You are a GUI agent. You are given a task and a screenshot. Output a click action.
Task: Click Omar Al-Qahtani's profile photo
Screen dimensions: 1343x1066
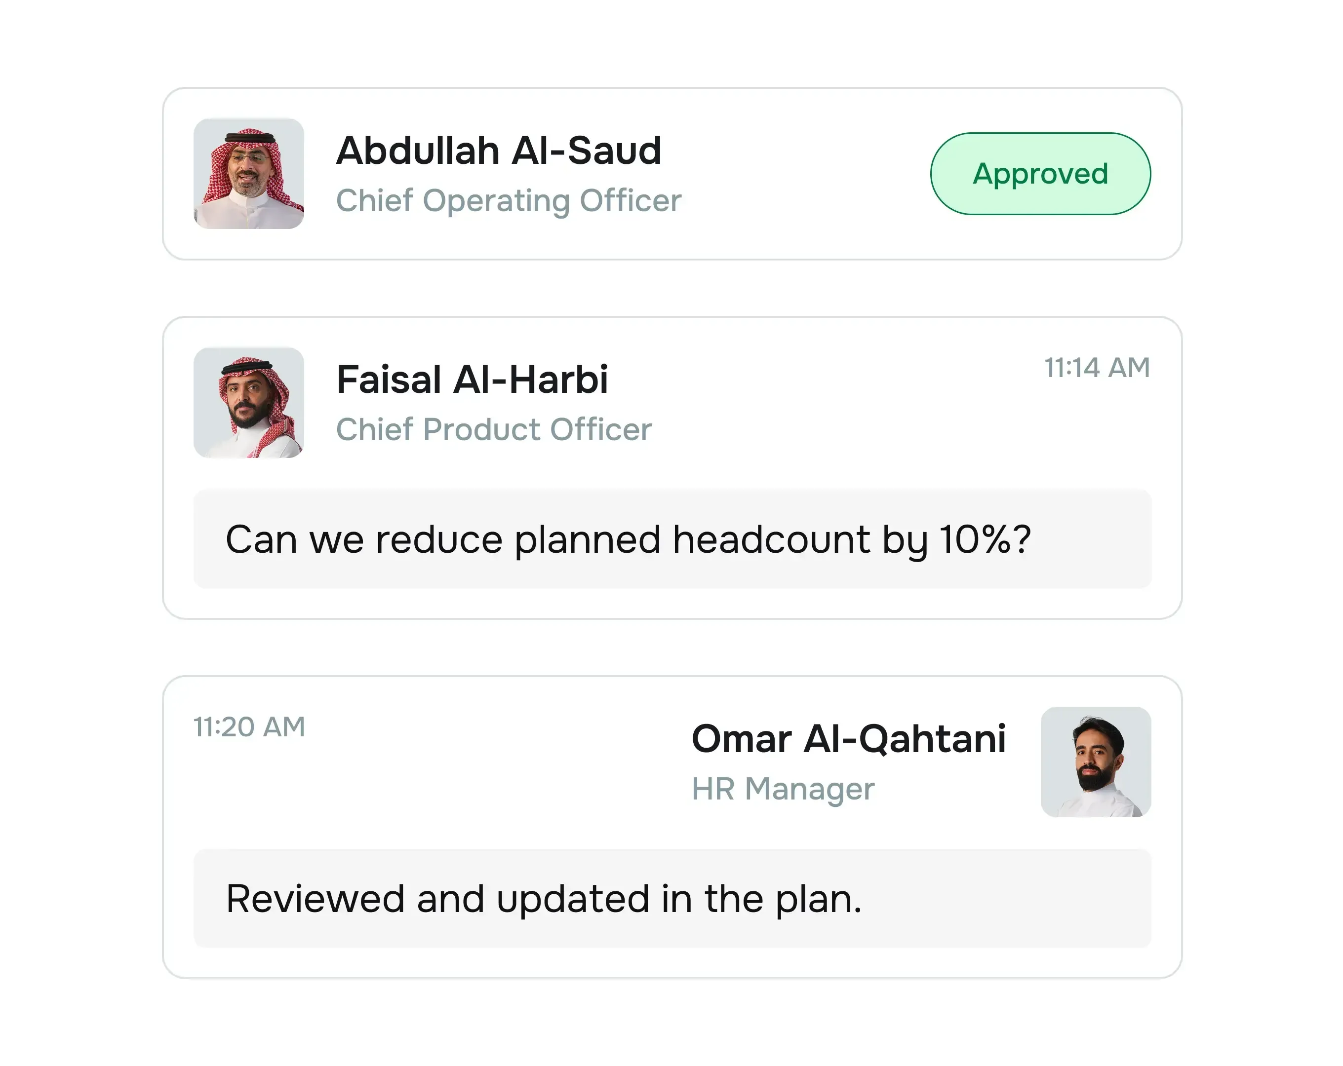[x=1097, y=762]
